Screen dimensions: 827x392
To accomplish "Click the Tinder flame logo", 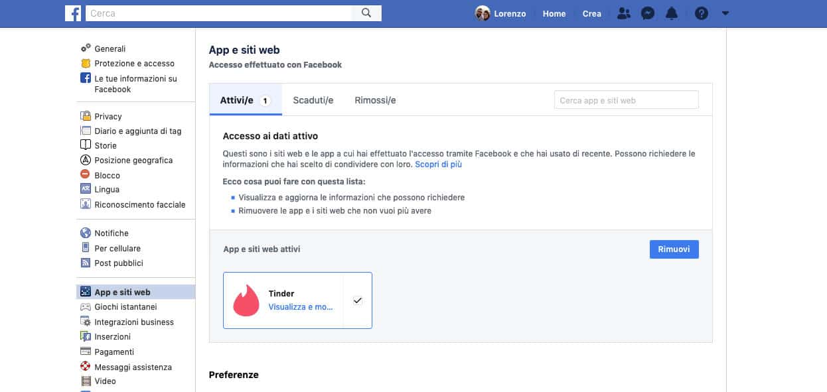I will [x=246, y=300].
